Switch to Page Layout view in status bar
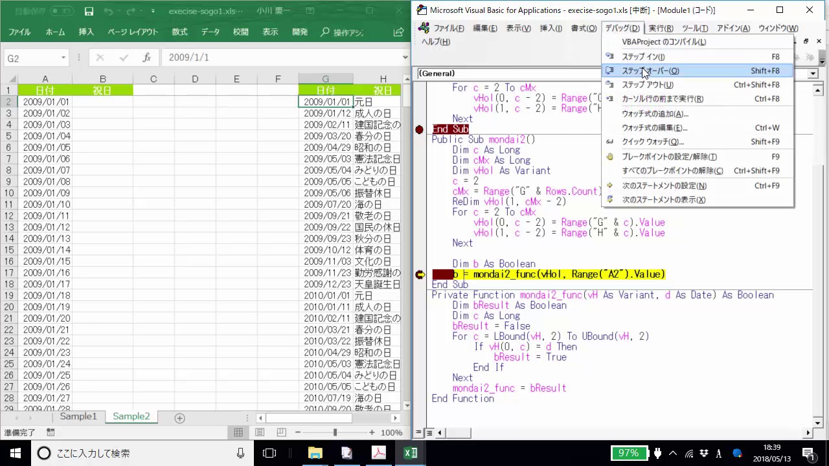Screen dimensions: 829x466 tap(260, 432)
